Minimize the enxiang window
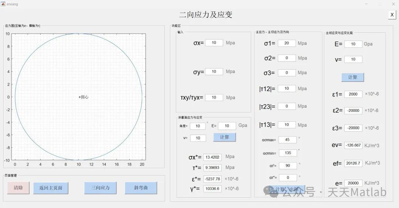This screenshot has width=399, height=208. pos(366,4)
